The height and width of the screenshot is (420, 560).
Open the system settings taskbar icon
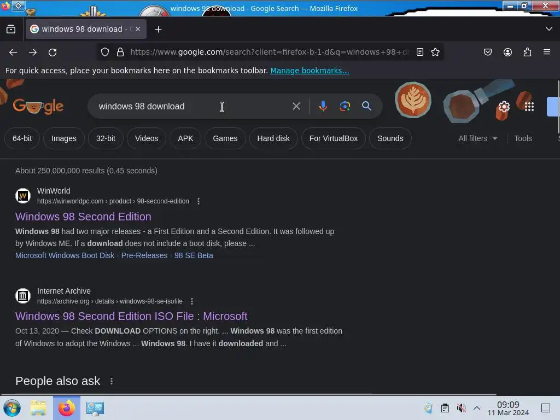[x=95, y=408]
